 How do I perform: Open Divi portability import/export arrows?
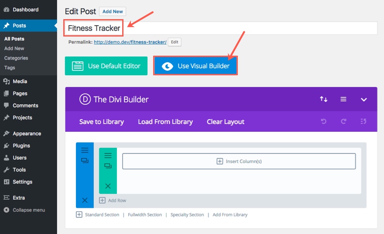point(323,99)
